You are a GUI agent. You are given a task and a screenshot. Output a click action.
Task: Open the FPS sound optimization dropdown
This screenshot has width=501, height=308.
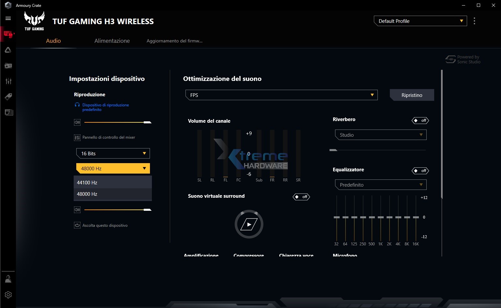pyautogui.click(x=281, y=95)
